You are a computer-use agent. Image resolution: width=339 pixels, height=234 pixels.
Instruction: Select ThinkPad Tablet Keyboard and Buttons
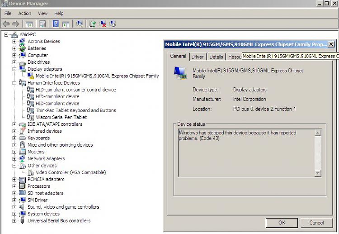pyautogui.click(x=75, y=110)
